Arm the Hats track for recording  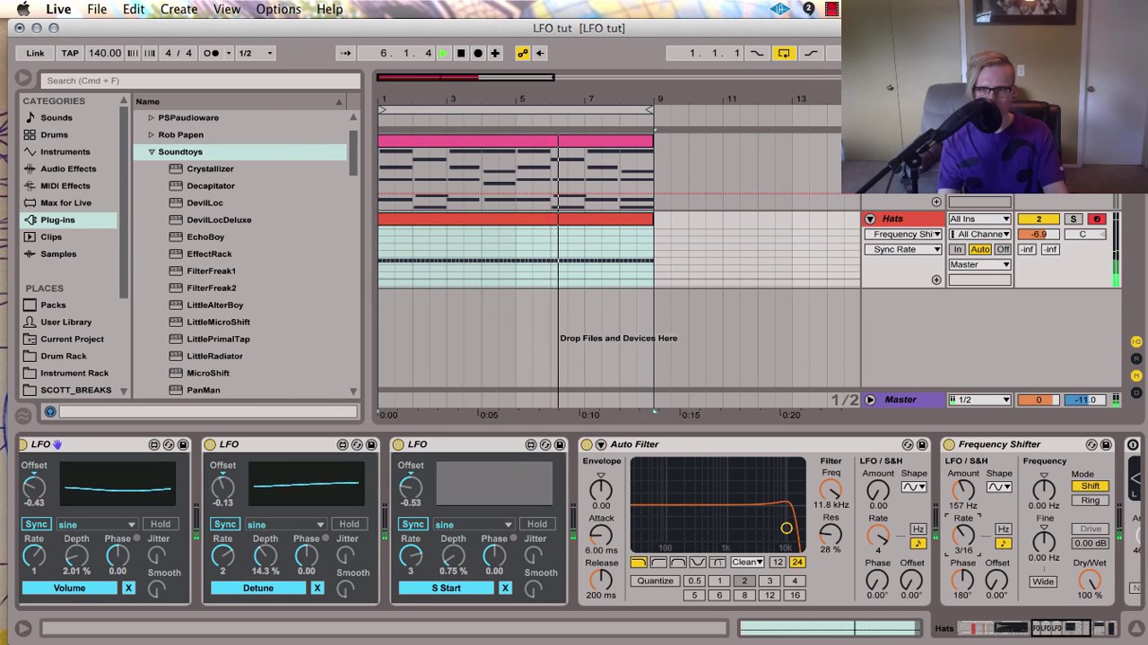1096,219
